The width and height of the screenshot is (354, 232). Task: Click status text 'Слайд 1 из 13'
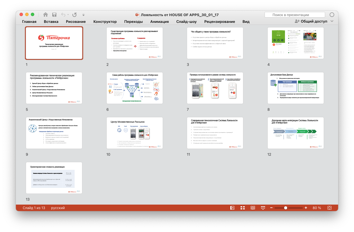(34, 208)
